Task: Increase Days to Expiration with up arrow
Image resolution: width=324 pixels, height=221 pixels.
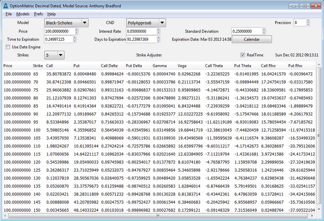Action: coord(159,37)
